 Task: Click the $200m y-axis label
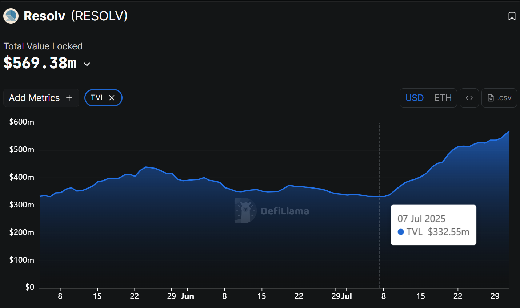click(22, 232)
